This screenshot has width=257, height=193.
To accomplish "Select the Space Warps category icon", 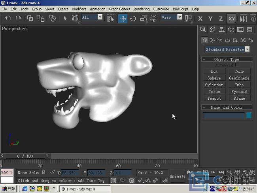I will [243, 40].
